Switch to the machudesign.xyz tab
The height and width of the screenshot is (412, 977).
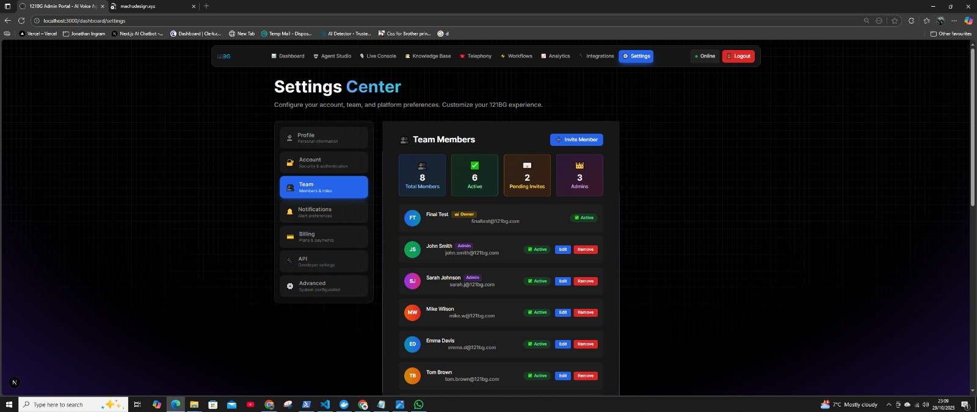pyautogui.click(x=153, y=6)
